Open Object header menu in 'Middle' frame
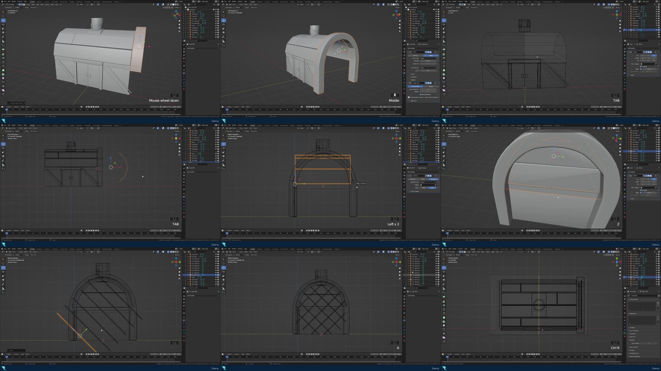This screenshot has width=661, height=371. point(255,4)
